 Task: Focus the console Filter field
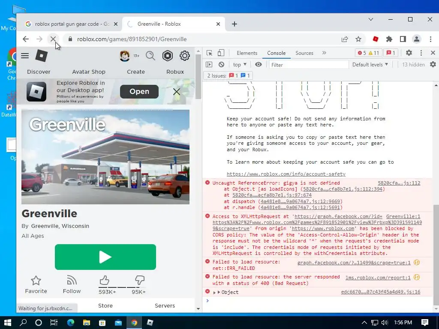309,65
